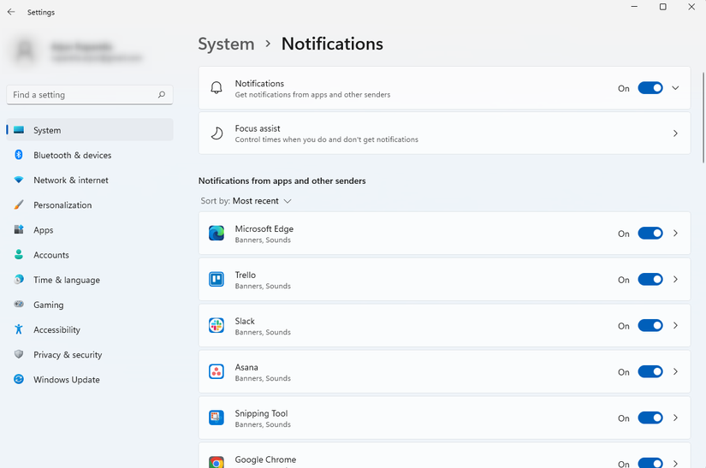Open Bluetooth & devices in sidebar
Image resolution: width=706 pixels, height=468 pixels.
coord(72,155)
